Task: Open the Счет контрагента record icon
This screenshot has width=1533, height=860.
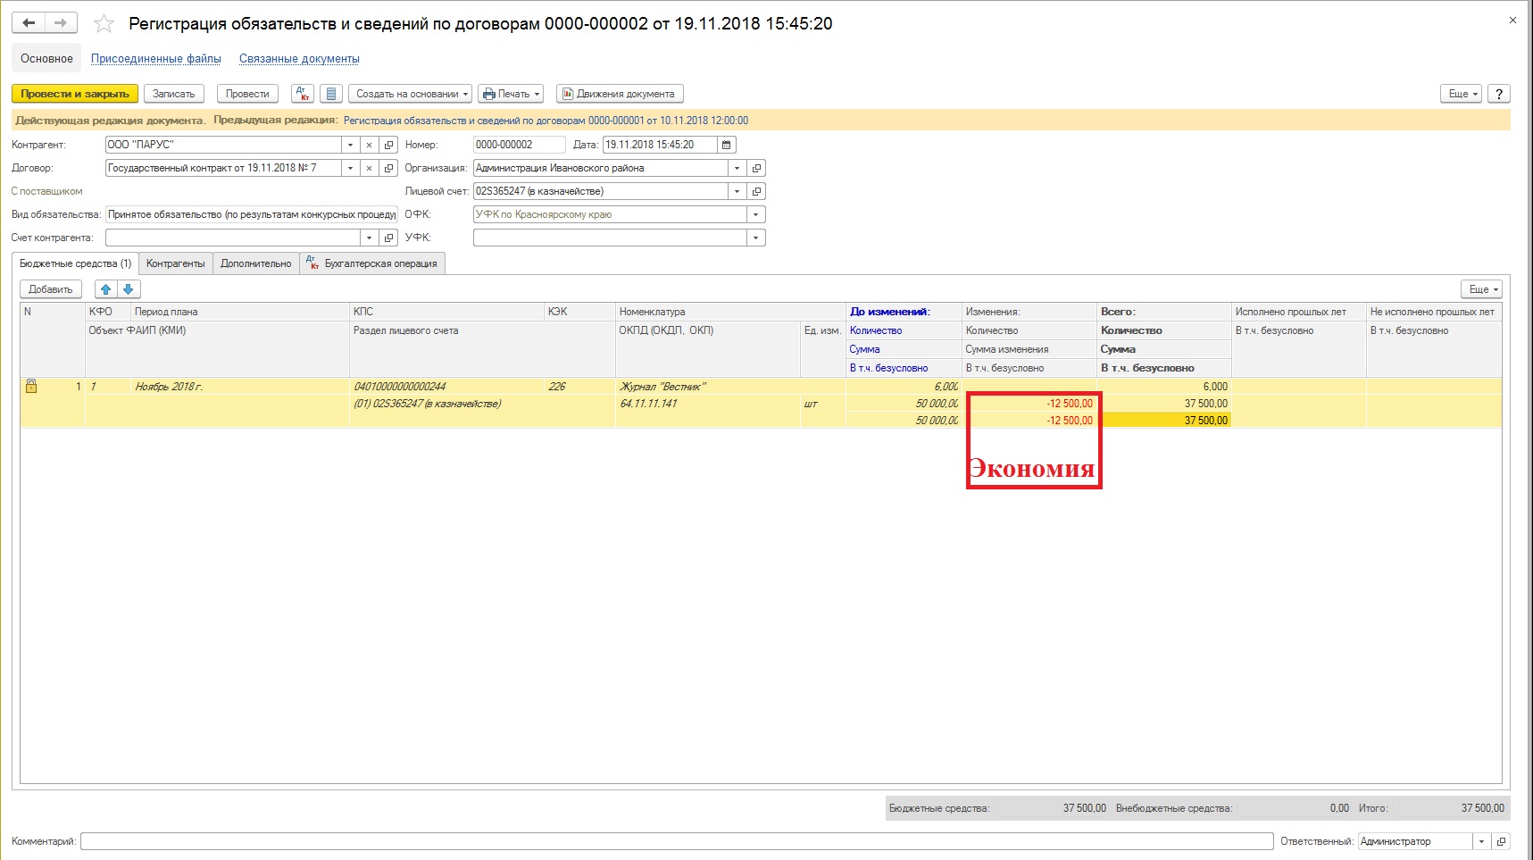Action: pyautogui.click(x=388, y=238)
